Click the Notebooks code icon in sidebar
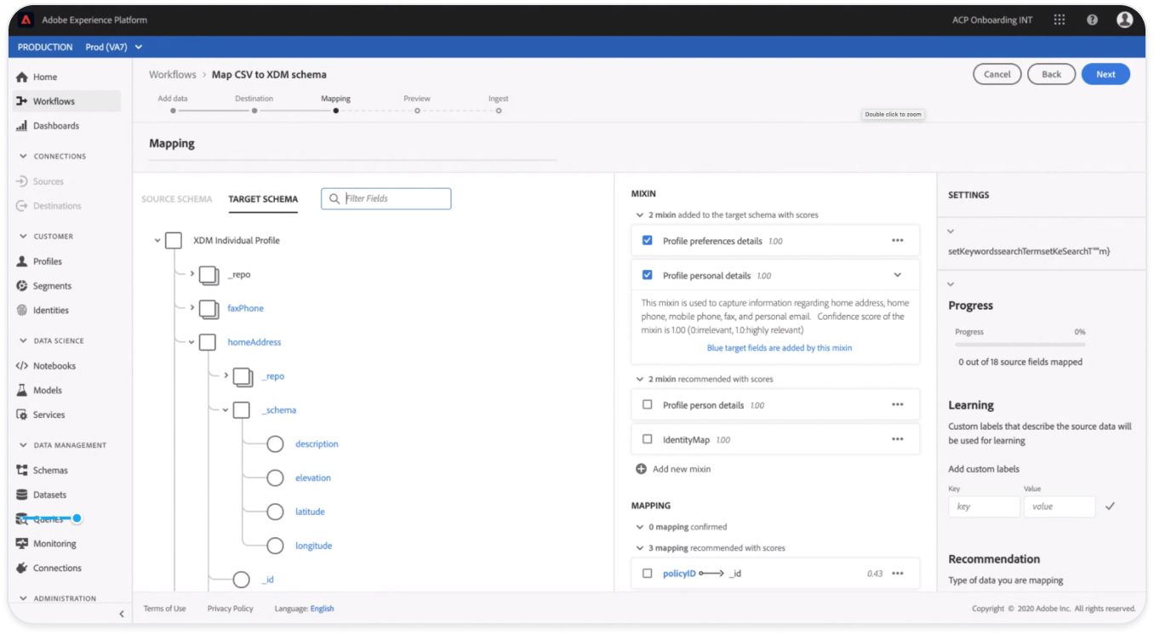 (x=22, y=366)
